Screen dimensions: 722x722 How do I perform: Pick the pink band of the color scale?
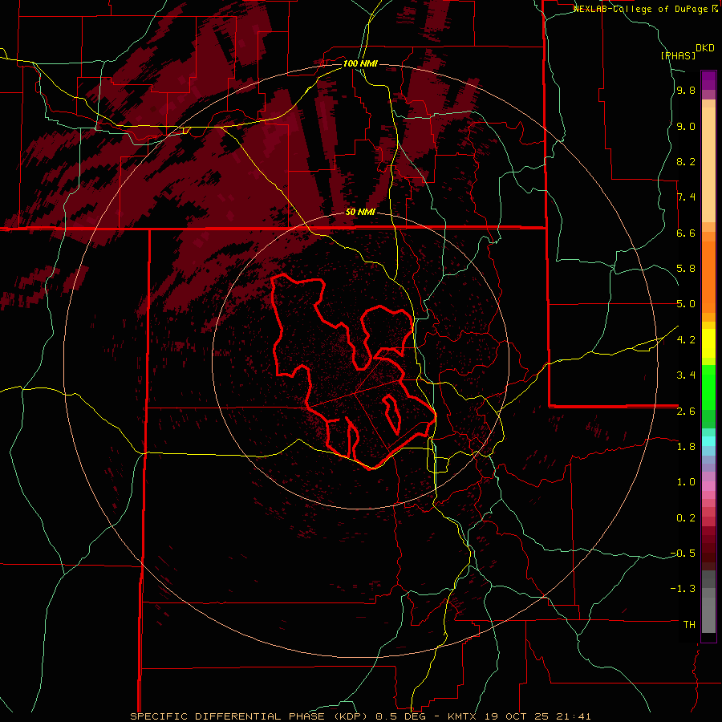708,486
